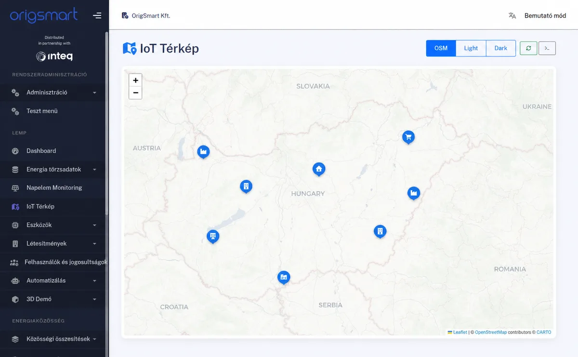The width and height of the screenshot is (578, 357).
Task: Zoom out the map with the minus button
Action: coord(136,93)
